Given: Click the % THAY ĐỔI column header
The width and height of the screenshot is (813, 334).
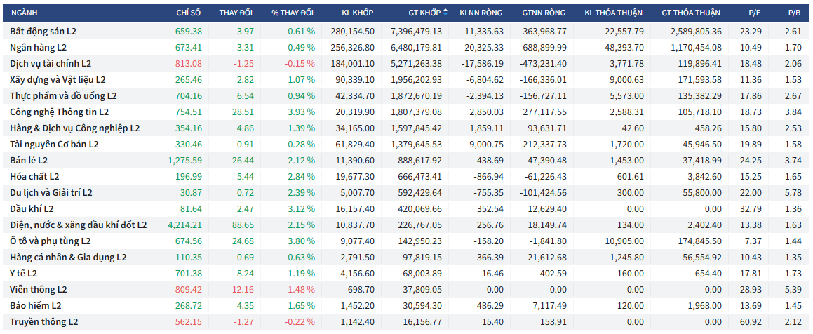Looking at the screenshot, I should (x=293, y=13).
